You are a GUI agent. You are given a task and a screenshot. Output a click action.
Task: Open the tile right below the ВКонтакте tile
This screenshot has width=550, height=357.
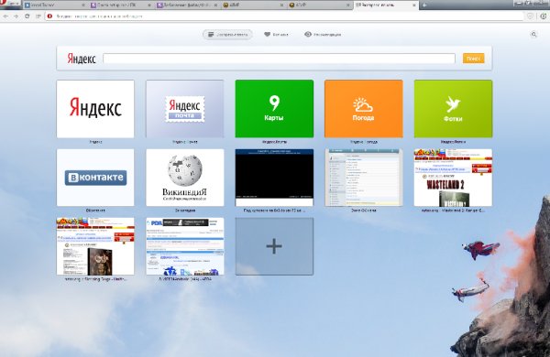point(95,246)
